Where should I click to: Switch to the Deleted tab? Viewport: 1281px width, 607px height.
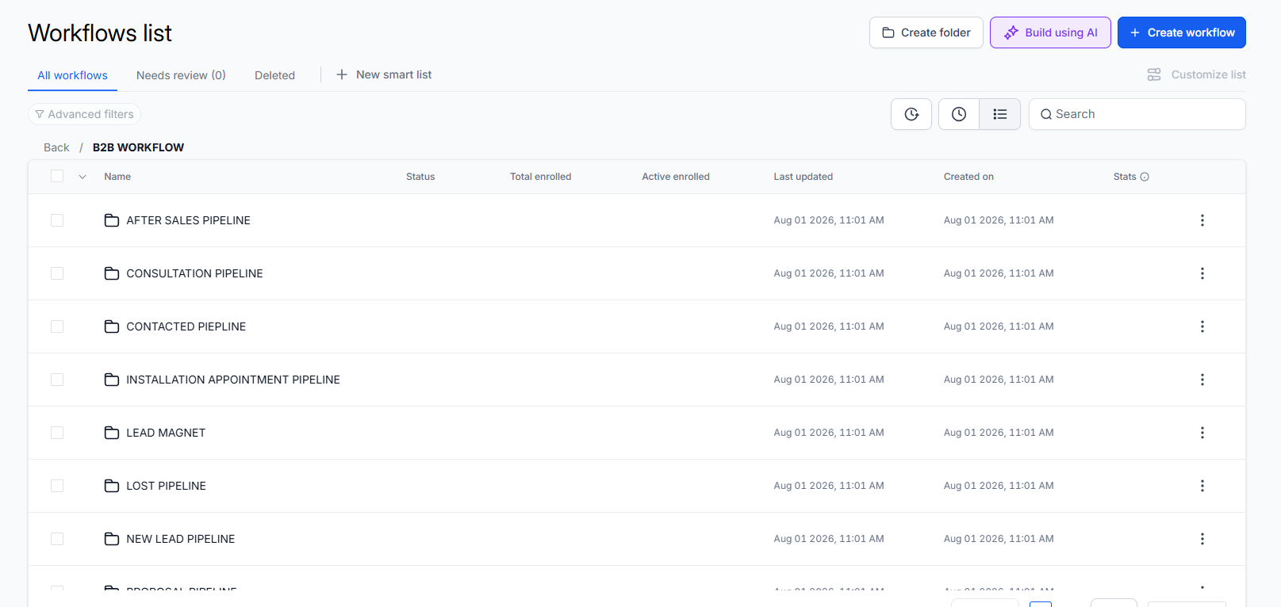tap(274, 75)
